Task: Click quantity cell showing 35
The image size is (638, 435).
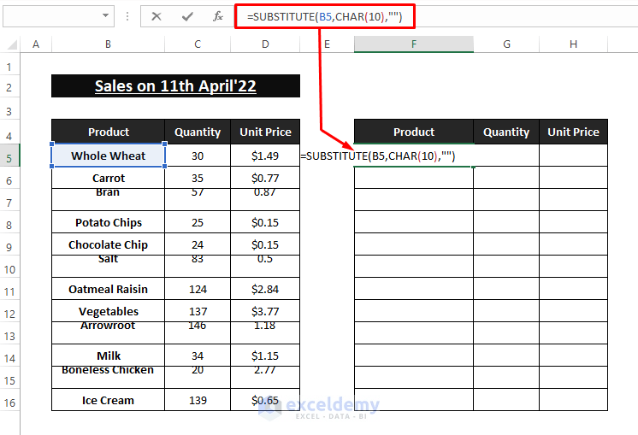Action: [x=198, y=178]
